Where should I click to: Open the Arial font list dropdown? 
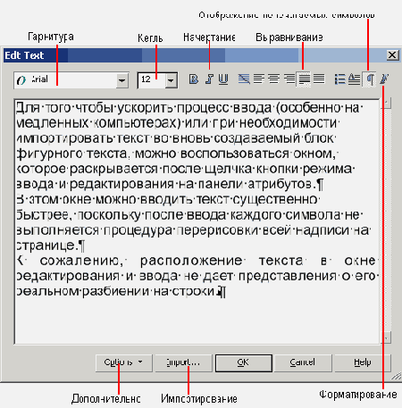tap(121, 80)
